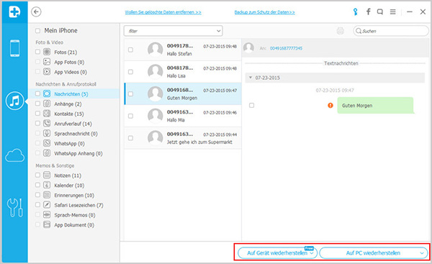Click the back arrow button
This screenshot has height=264, width=432.
point(36,12)
